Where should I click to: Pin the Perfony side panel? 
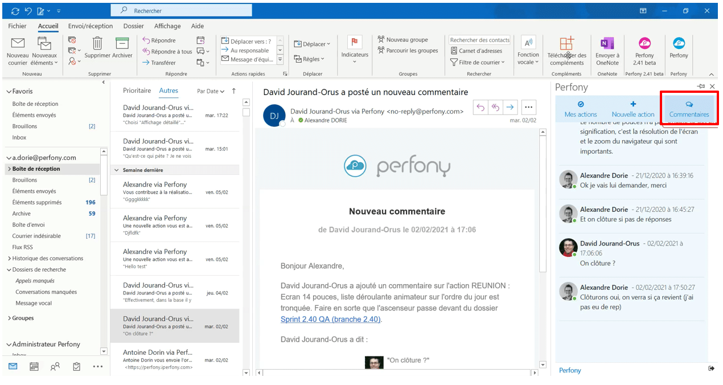[x=700, y=87]
